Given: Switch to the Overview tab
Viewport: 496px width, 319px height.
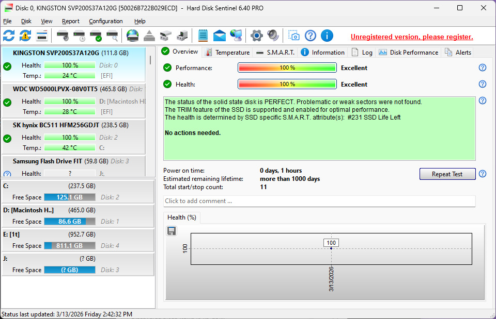Looking at the screenshot, I should tap(180, 52).
